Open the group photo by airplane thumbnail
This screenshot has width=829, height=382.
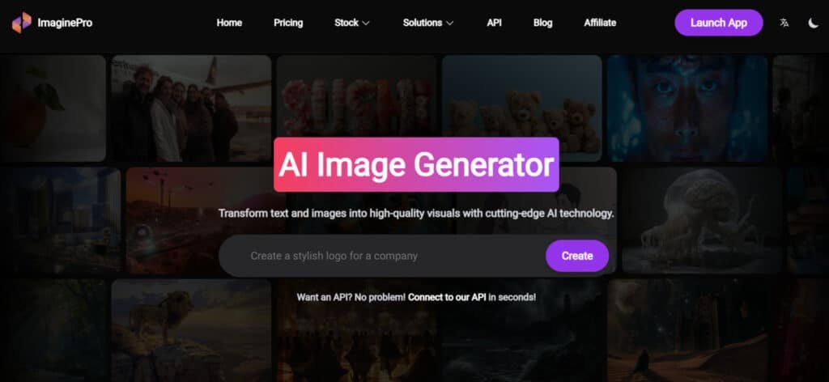coord(191,108)
